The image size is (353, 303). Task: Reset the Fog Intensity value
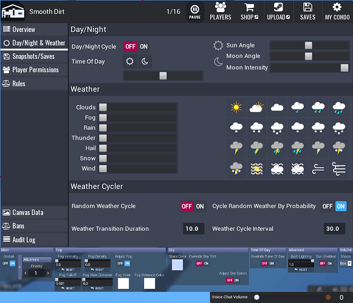(x=68, y=270)
